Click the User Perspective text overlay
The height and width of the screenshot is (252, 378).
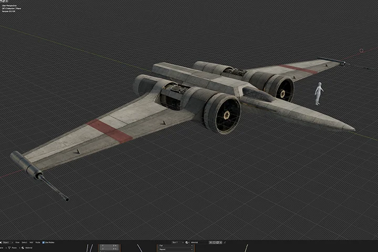[x=9, y=6]
